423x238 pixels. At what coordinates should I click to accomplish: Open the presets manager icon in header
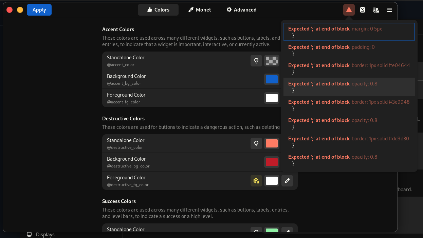pyautogui.click(x=363, y=10)
